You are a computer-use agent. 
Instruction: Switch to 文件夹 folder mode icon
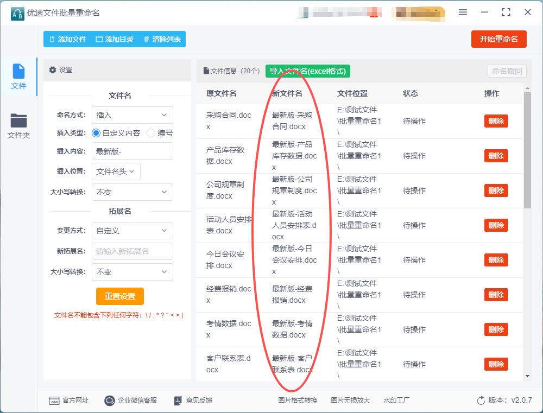point(18,121)
